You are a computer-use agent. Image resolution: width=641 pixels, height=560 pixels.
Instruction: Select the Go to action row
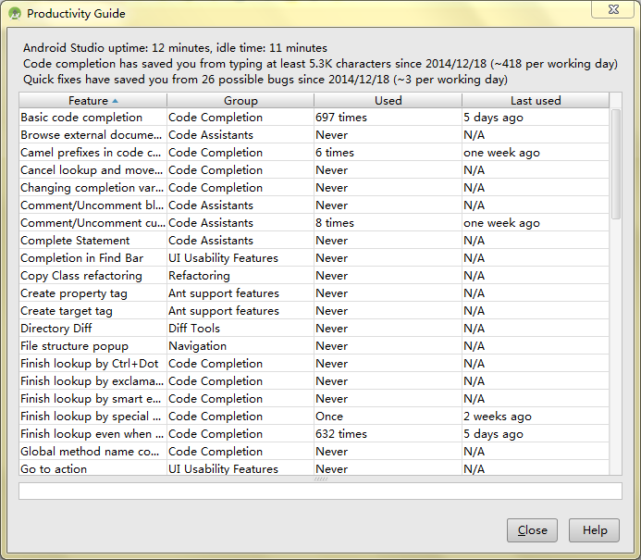click(314, 468)
